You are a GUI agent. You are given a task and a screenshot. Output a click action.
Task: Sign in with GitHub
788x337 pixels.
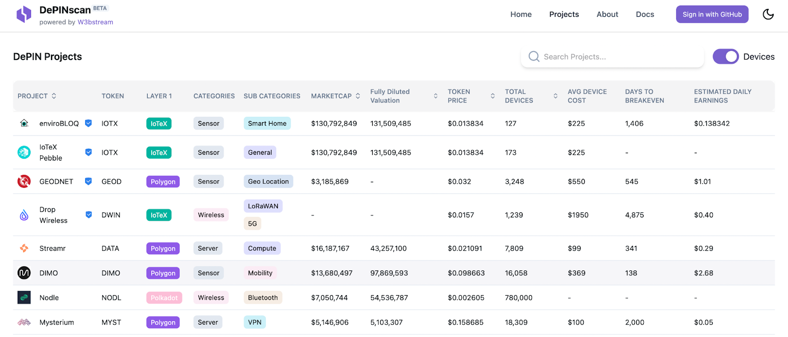[x=712, y=14]
